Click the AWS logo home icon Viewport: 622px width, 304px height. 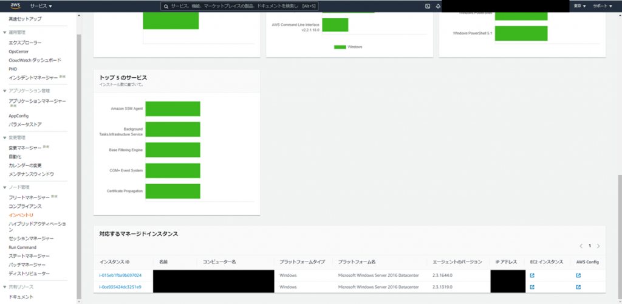coord(15,6)
